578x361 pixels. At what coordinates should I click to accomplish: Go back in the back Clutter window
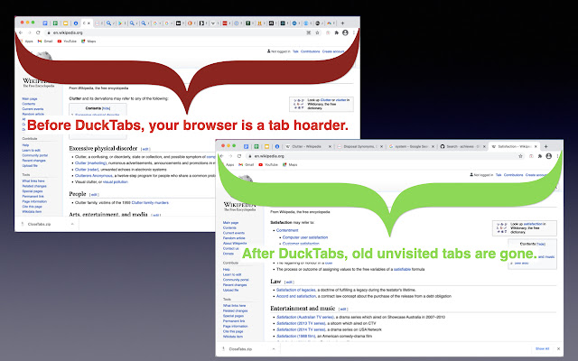[x=21, y=32]
